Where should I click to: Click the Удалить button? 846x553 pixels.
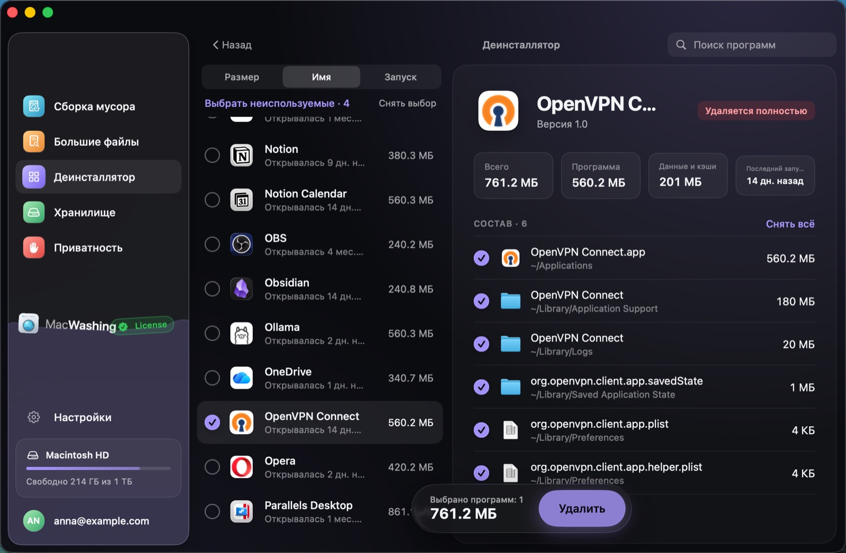tap(582, 509)
